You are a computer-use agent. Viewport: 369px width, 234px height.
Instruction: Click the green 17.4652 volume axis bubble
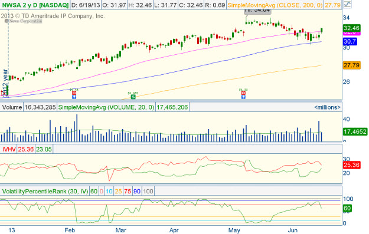point(355,131)
